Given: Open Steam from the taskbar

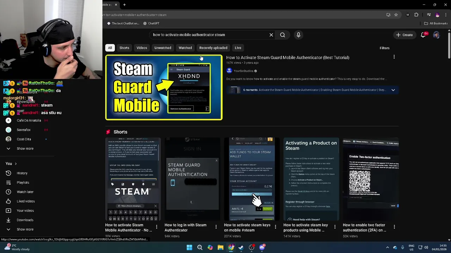Looking at the screenshot, I should point(241,247).
